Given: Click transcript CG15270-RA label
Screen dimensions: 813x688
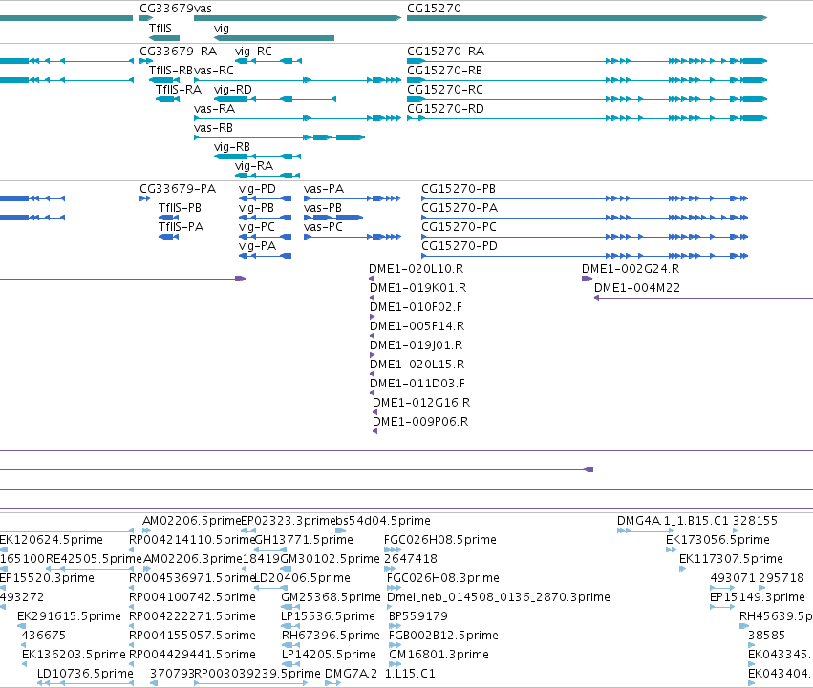Looking at the screenshot, I should click(x=445, y=52).
